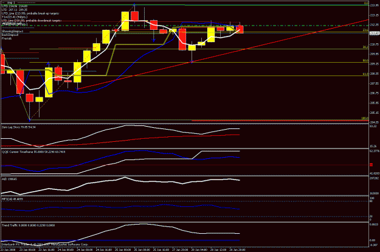Screen dimensions: 380x252
Task: Click the 210.75 price scale label
Action: tap(375, 44)
